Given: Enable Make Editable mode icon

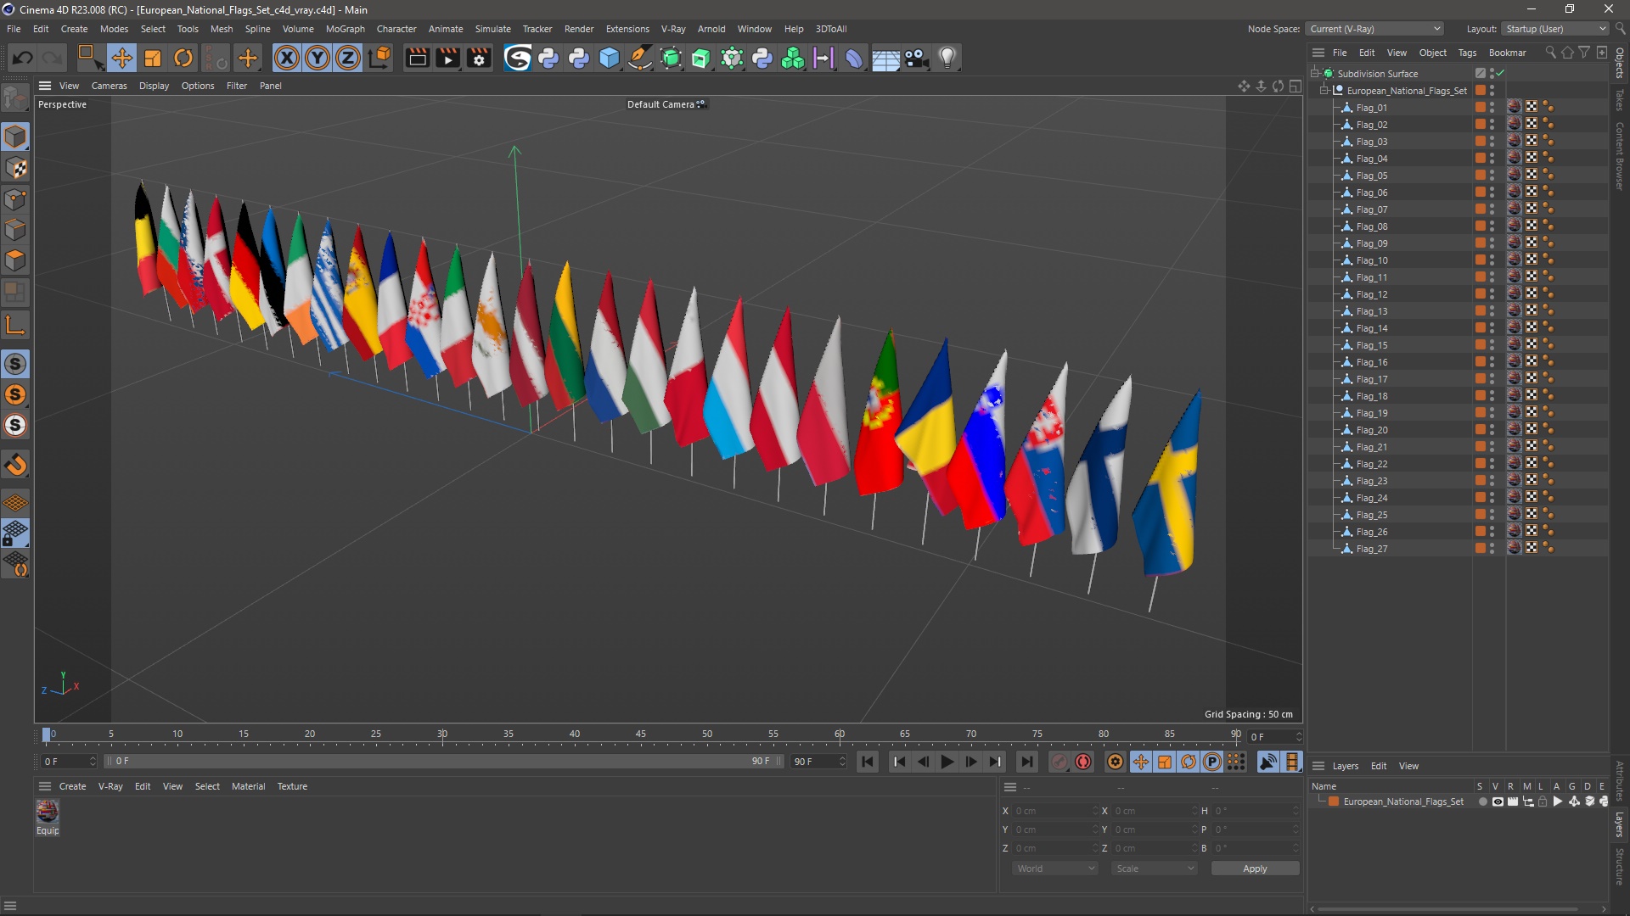Looking at the screenshot, I should point(15,99).
